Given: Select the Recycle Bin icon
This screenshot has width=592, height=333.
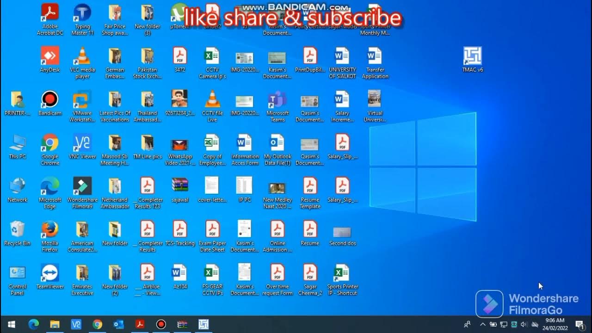Looking at the screenshot, I should (18, 234).
